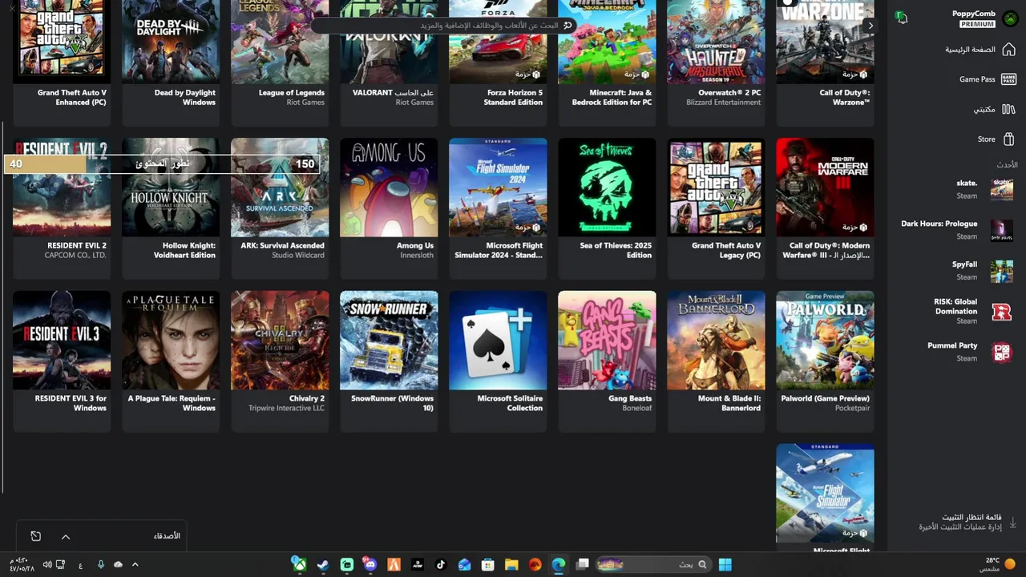This screenshot has height=577, width=1026.
Task: Open SpyFall in the recent list
Action: [982, 270]
